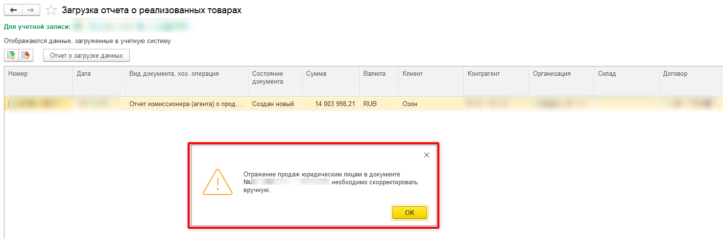Open Отчет о загрузке данных
Screen dimensions: 723x239
coord(86,56)
